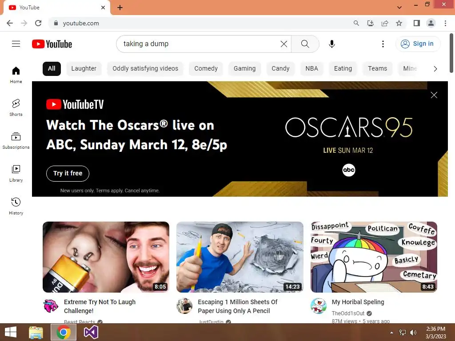Click the youtube.com address bar

point(200,23)
